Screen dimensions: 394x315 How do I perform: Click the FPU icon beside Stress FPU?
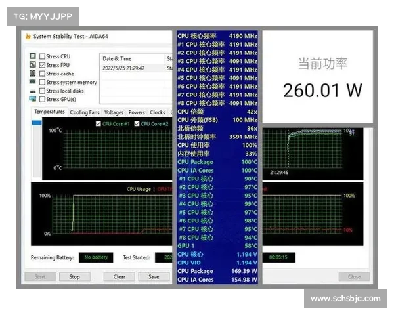click(x=33, y=65)
